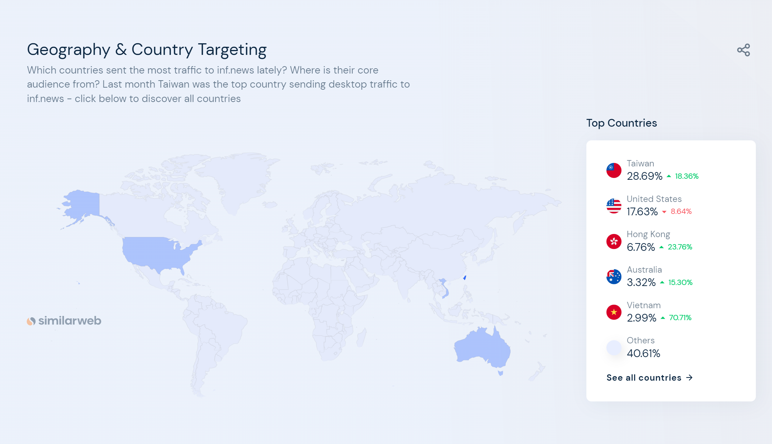Click the Hong Kong flag icon
Image resolution: width=772 pixels, height=444 pixels.
[x=614, y=241]
